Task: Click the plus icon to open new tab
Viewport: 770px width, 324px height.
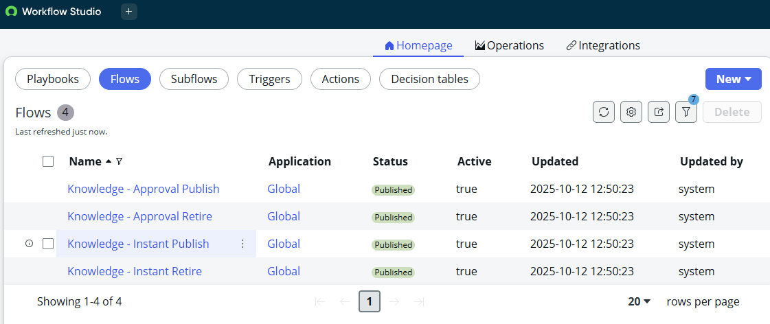Action: [129, 12]
